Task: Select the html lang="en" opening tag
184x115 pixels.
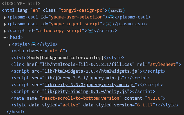Action: (x=55, y=10)
